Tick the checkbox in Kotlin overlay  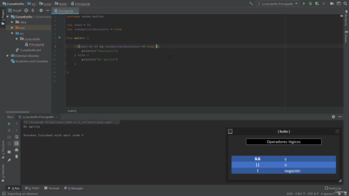(230, 131)
